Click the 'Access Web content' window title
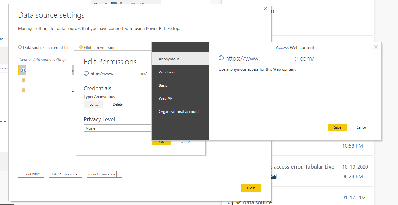Screen dimensions: 398x205 (x=295, y=48)
